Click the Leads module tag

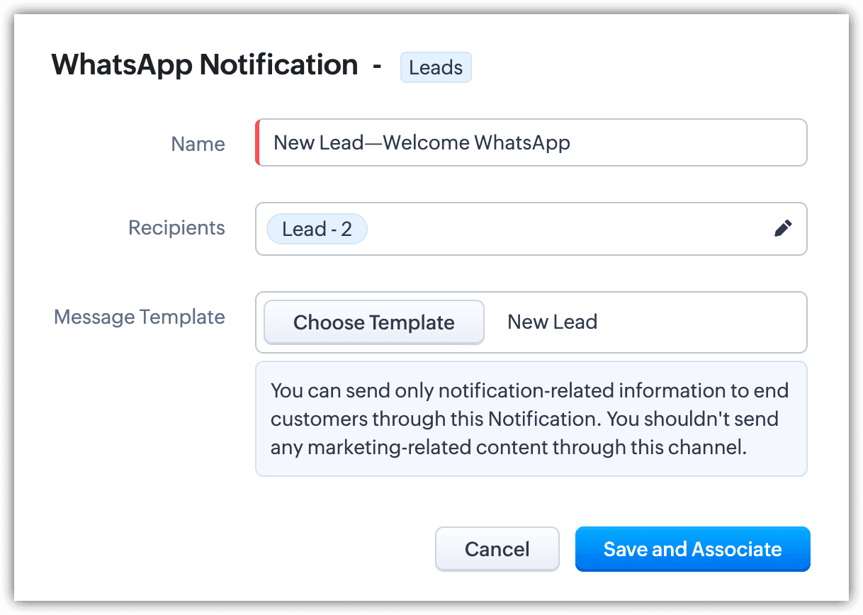point(436,68)
